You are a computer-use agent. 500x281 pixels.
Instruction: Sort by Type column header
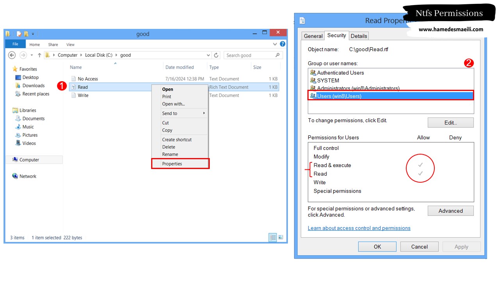tap(214, 67)
